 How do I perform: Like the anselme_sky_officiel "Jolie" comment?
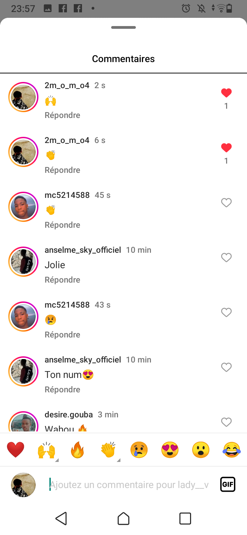[226, 258]
